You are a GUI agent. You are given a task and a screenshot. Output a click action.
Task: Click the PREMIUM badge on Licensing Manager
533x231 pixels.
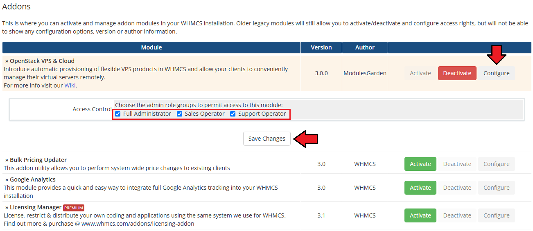[74, 208]
